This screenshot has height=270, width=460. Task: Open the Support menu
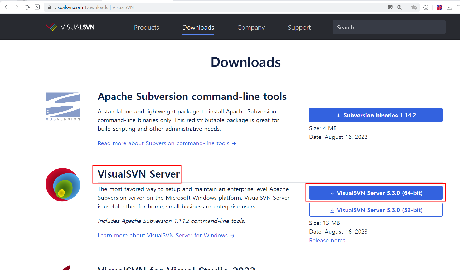pos(299,27)
